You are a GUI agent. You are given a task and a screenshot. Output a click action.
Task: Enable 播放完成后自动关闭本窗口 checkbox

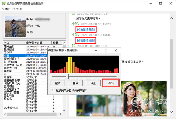coord(53,90)
